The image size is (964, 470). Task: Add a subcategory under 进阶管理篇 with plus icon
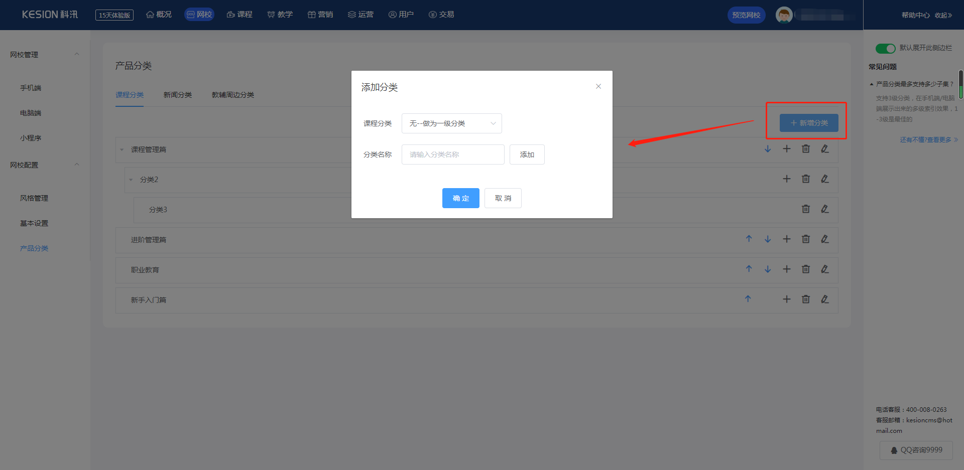(x=787, y=239)
